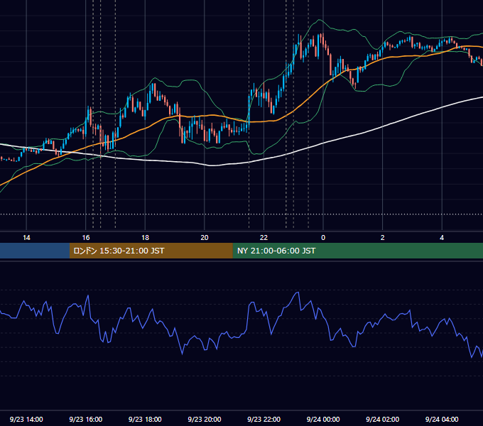Click the blue session bar before the London session
The height and width of the screenshot is (426, 483).
pyautogui.click(x=35, y=251)
